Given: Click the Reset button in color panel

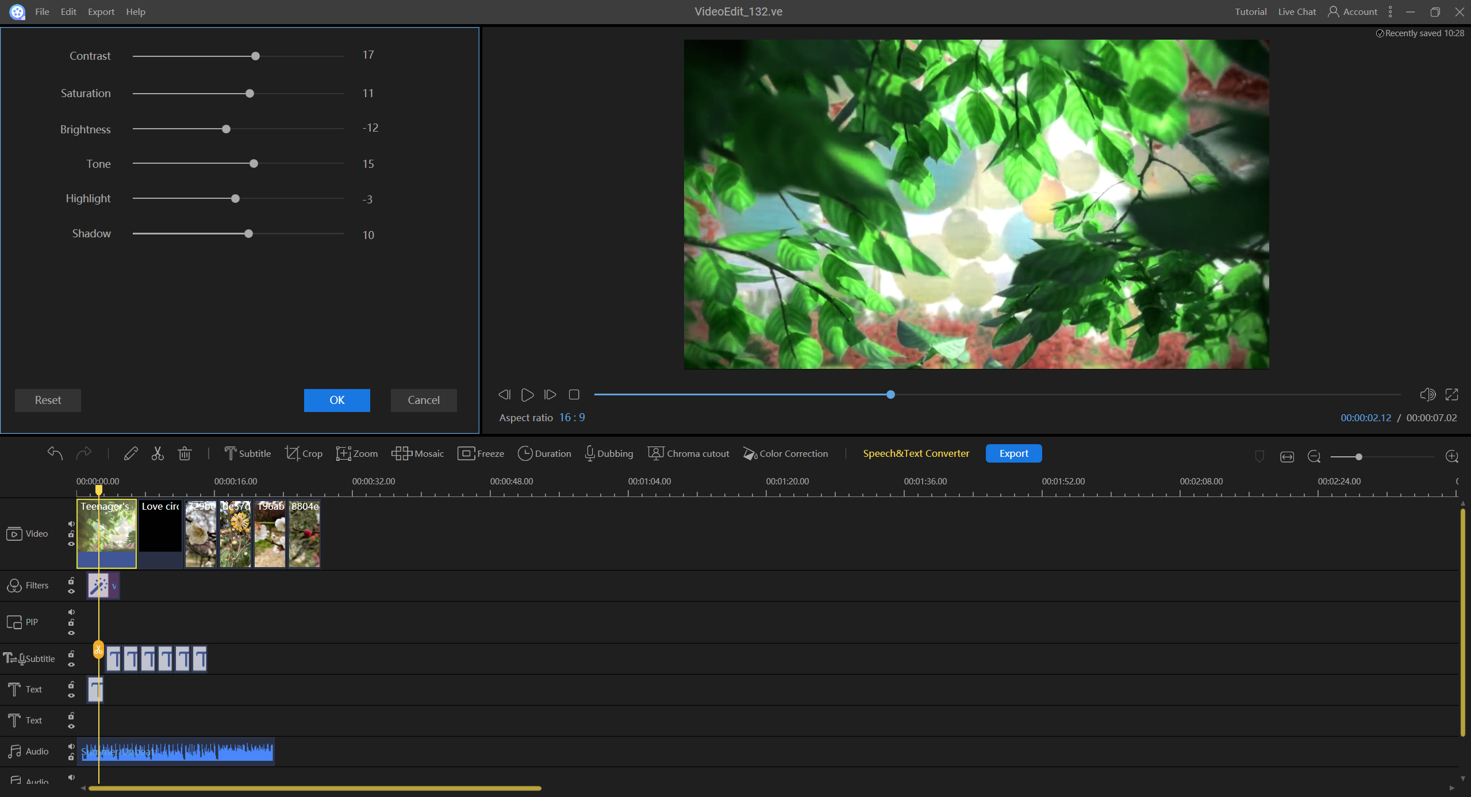Looking at the screenshot, I should [48, 400].
